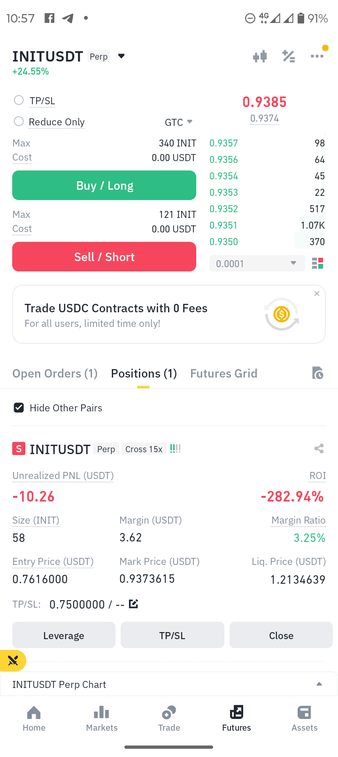Switch to Futures Grid tab
The width and height of the screenshot is (338, 757).
(223, 373)
